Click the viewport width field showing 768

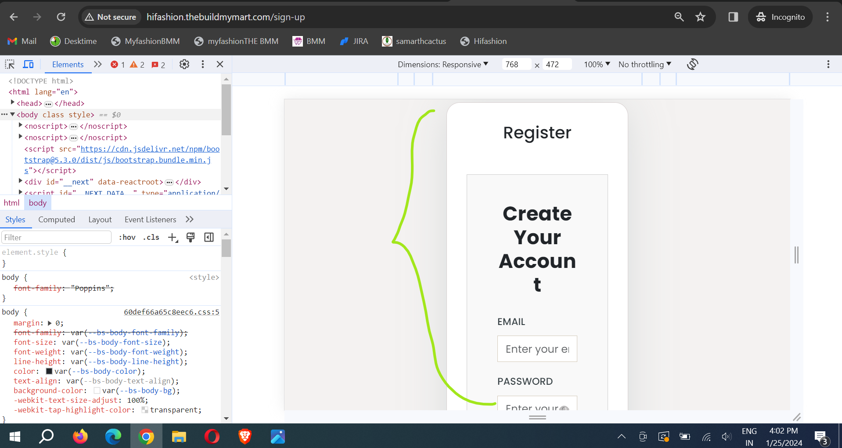[516, 65]
